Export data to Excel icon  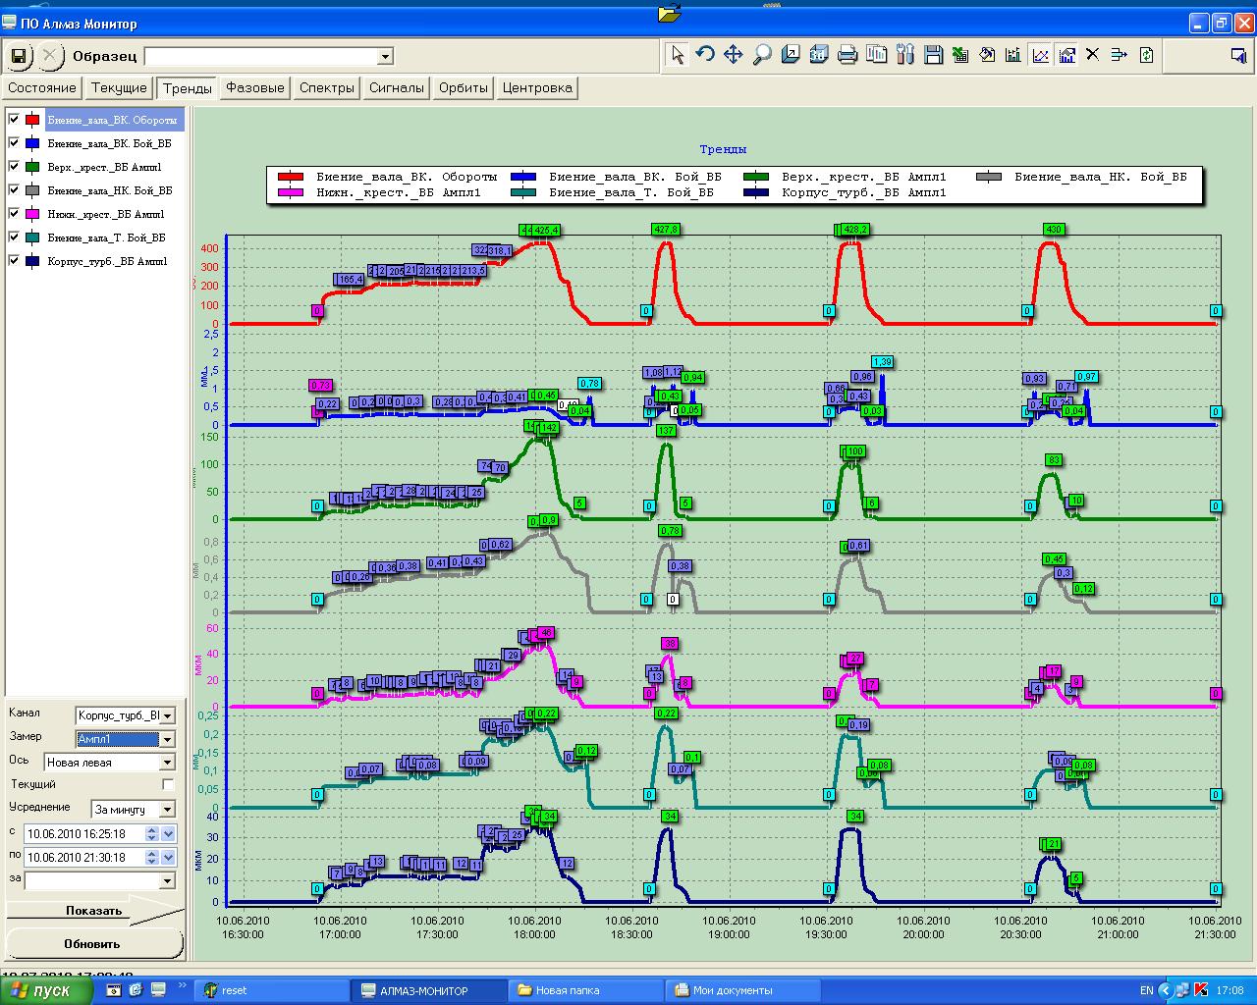[x=961, y=55]
